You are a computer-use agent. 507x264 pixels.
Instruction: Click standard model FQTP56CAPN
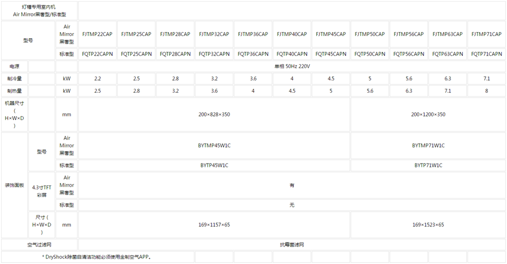pyautogui.click(x=409, y=54)
